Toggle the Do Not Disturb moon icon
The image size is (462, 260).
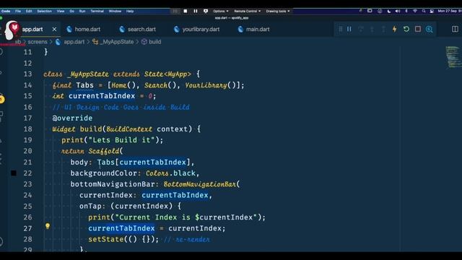pos(389,11)
